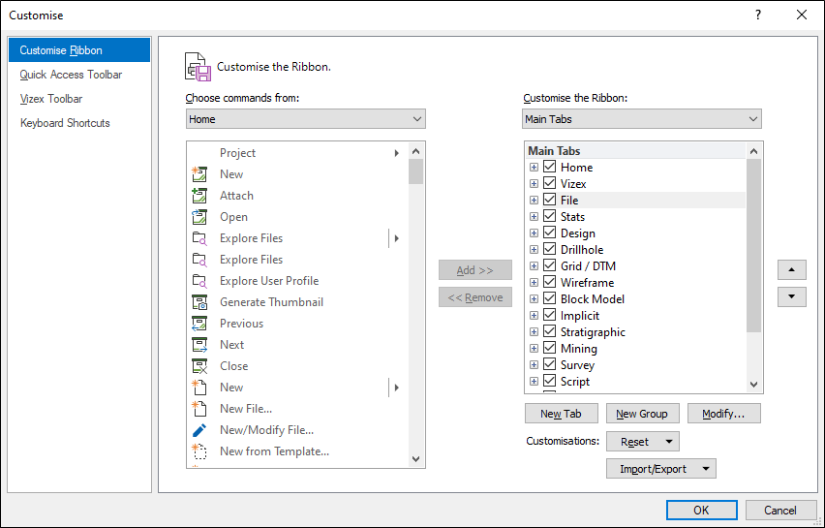825x528 pixels.
Task: Click the OK button
Action: [x=701, y=511]
